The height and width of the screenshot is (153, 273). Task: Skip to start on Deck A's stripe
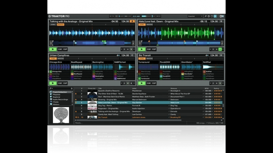pos(51,43)
